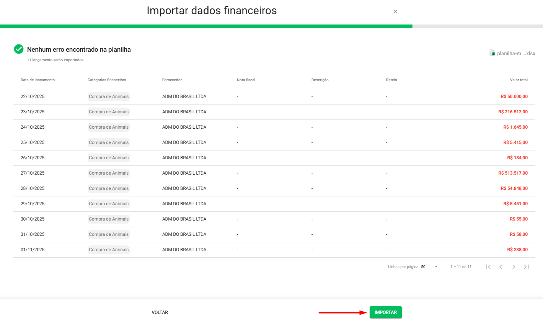Viewport: 543px width, 322px height.
Task: Click the Valor total column header
Action: tap(519, 80)
